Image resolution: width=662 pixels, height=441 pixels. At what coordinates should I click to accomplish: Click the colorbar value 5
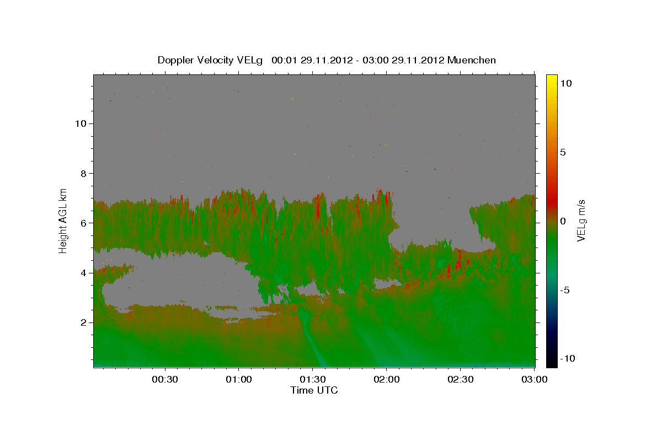[563, 152]
